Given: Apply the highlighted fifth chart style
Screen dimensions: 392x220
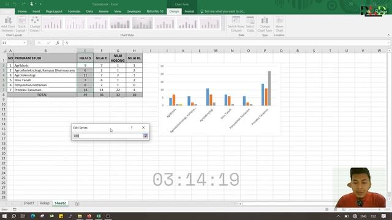Looking at the screenshot, I should (143, 24).
